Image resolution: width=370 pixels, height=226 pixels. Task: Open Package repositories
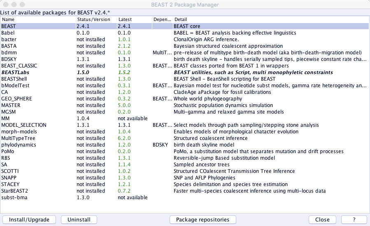(203, 220)
